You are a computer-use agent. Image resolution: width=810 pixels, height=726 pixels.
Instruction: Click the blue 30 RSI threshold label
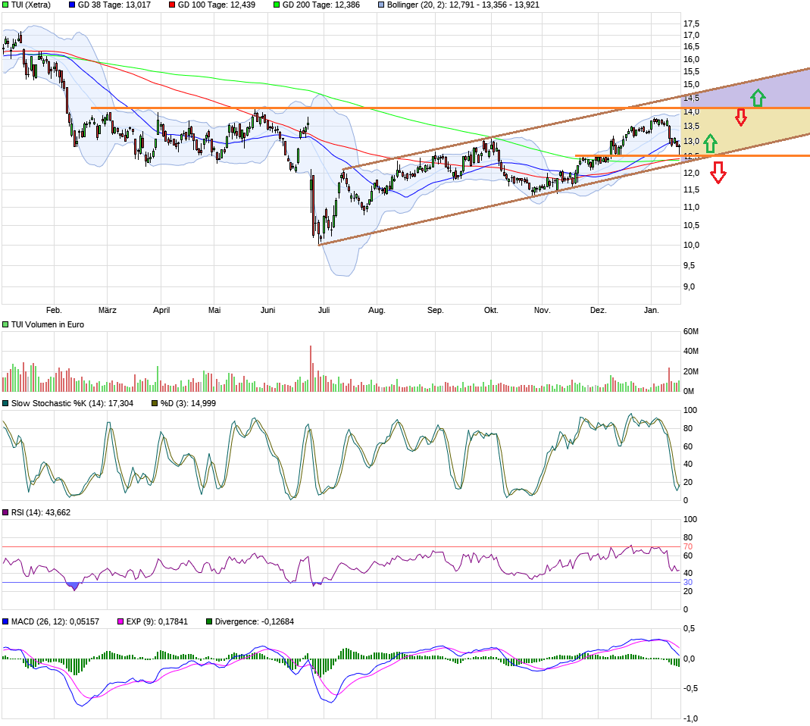click(687, 582)
